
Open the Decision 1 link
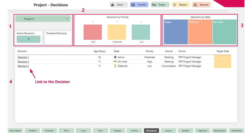point(23,57)
